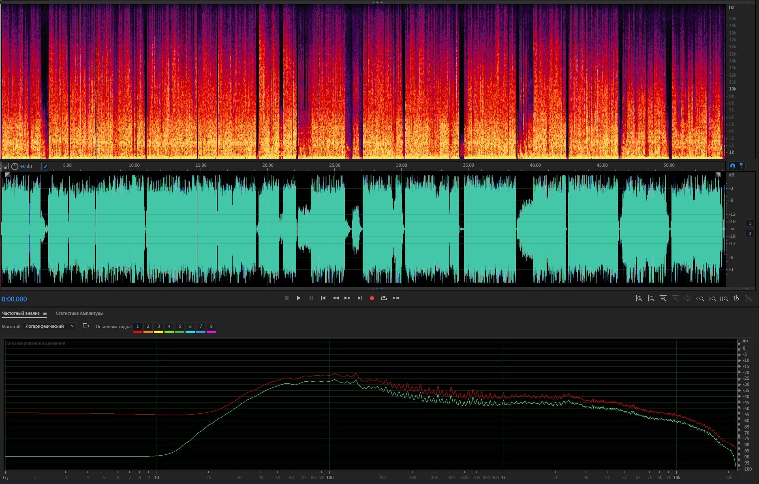759x484 pixels.
Task: Click the fade-in handle on waveform
Action: (x=8, y=175)
